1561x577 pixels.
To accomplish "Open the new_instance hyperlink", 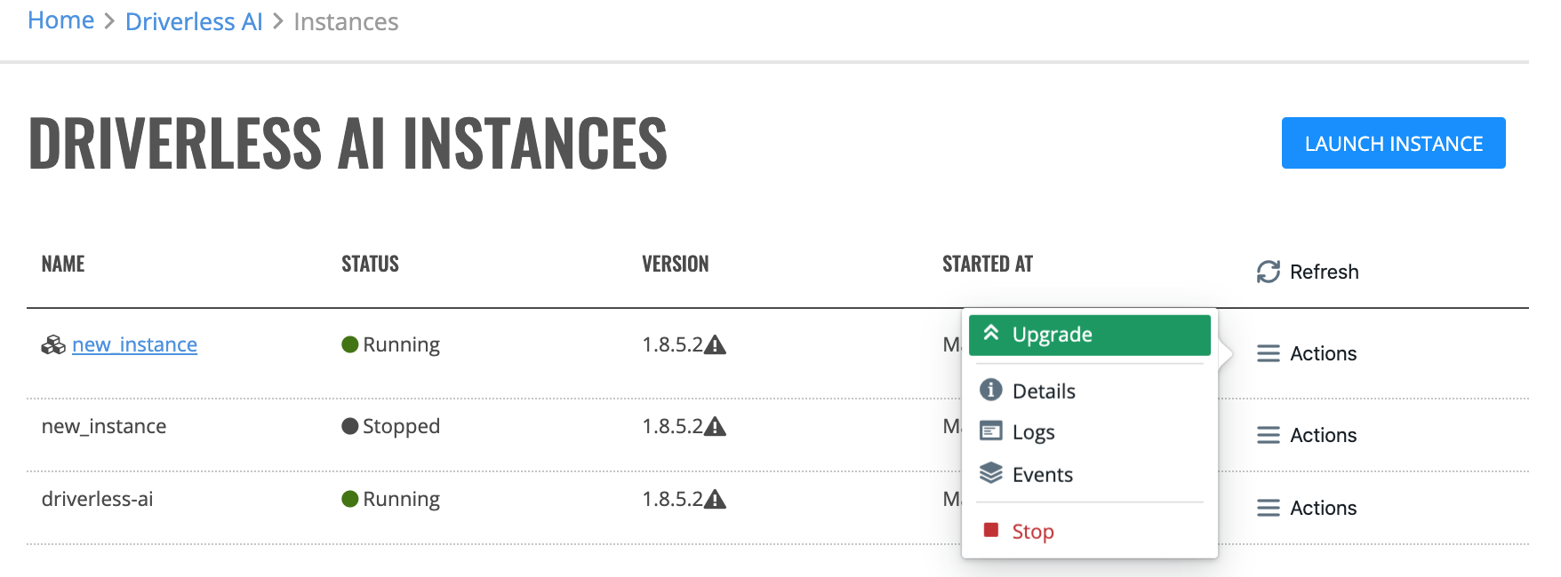I will click(x=134, y=344).
